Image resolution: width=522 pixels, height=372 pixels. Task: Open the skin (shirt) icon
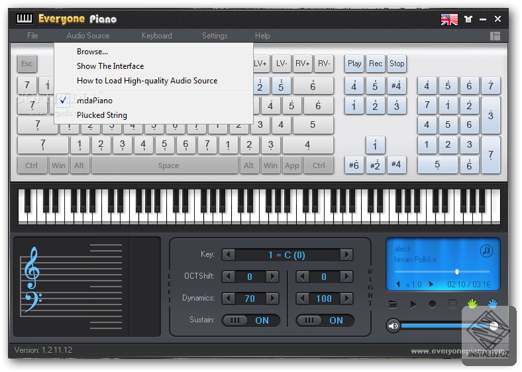(x=468, y=19)
